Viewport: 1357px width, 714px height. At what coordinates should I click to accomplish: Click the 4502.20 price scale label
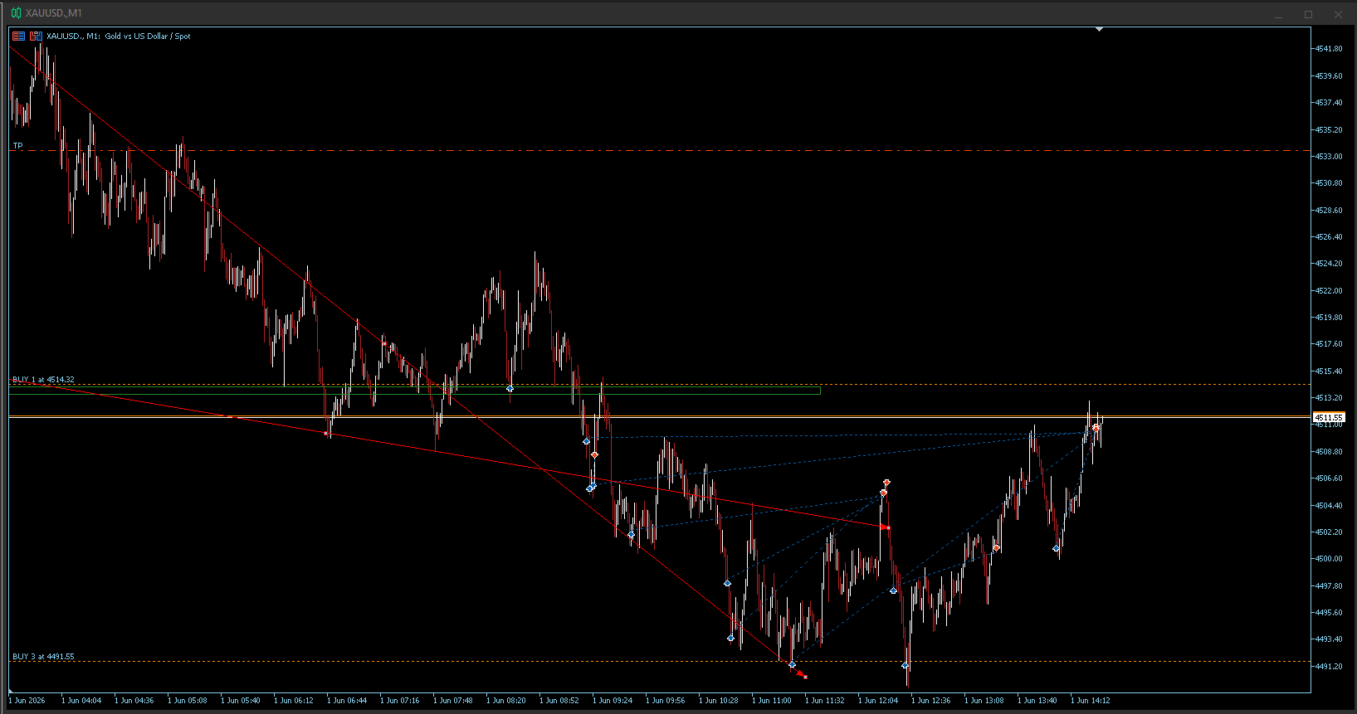[x=1329, y=532]
